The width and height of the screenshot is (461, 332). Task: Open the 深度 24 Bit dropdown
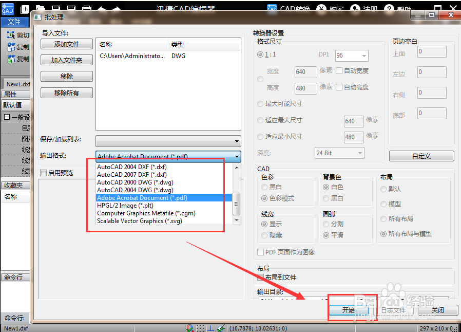coord(339,153)
